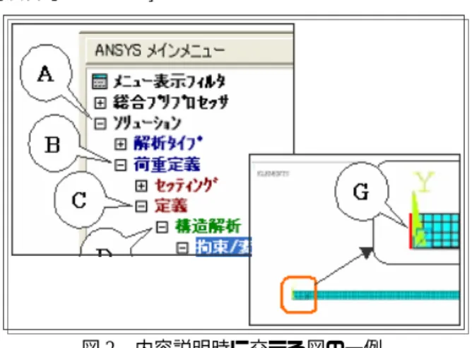
Task: Select ソリューション tree label
Action: click(147, 123)
